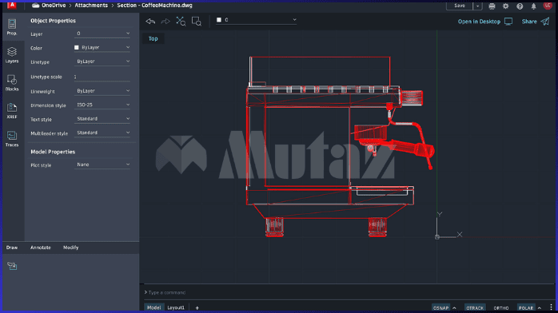This screenshot has height=313, width=558.
Task: Open the Dimension style ISO-25 dropdown
Action: (x=102, y=105)
